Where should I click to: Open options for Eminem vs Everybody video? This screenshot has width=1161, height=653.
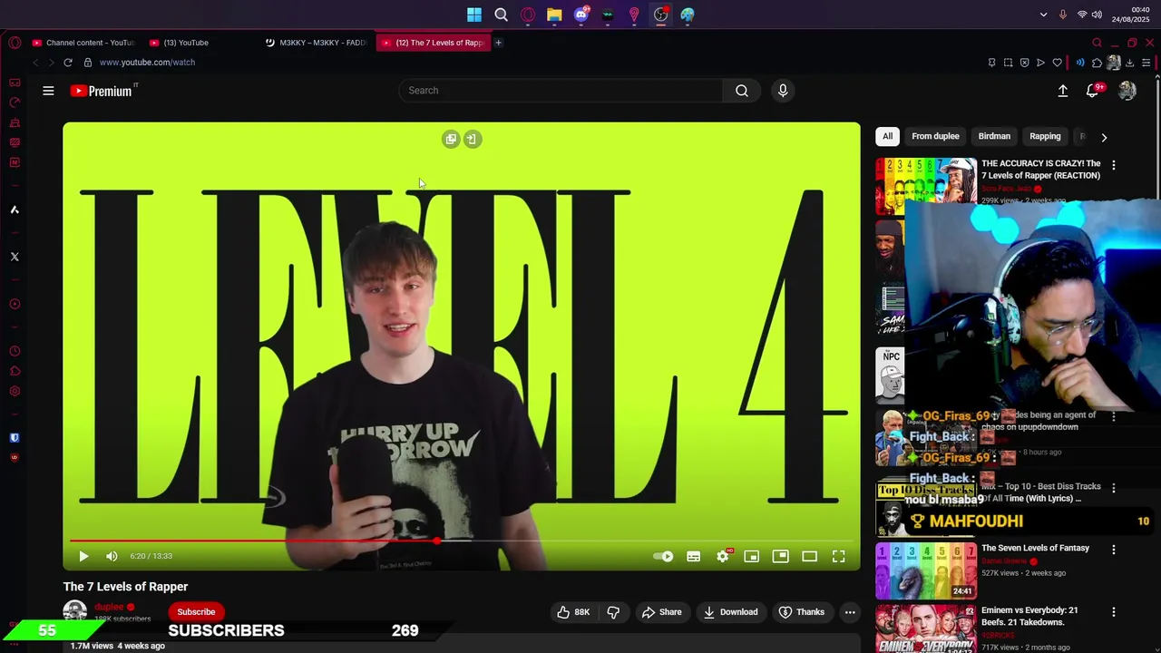coord(1114,612)
